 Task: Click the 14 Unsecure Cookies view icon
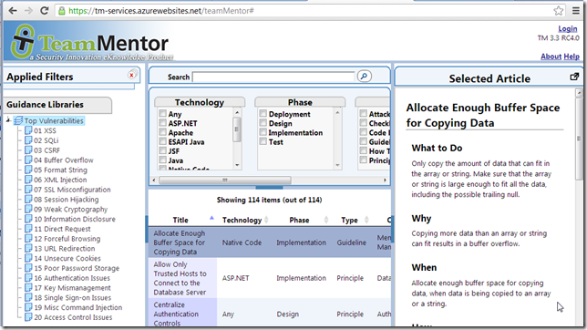[x=28, y=258]
